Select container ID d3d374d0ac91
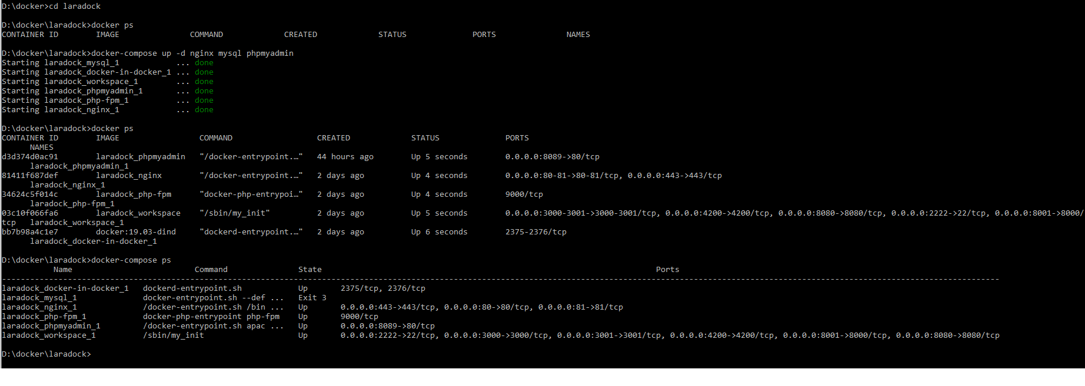 coord(30,157)
